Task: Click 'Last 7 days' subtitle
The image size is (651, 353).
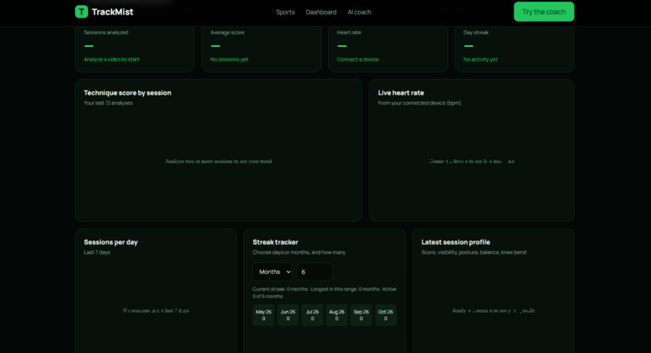Action: click(x=97, y=252)
